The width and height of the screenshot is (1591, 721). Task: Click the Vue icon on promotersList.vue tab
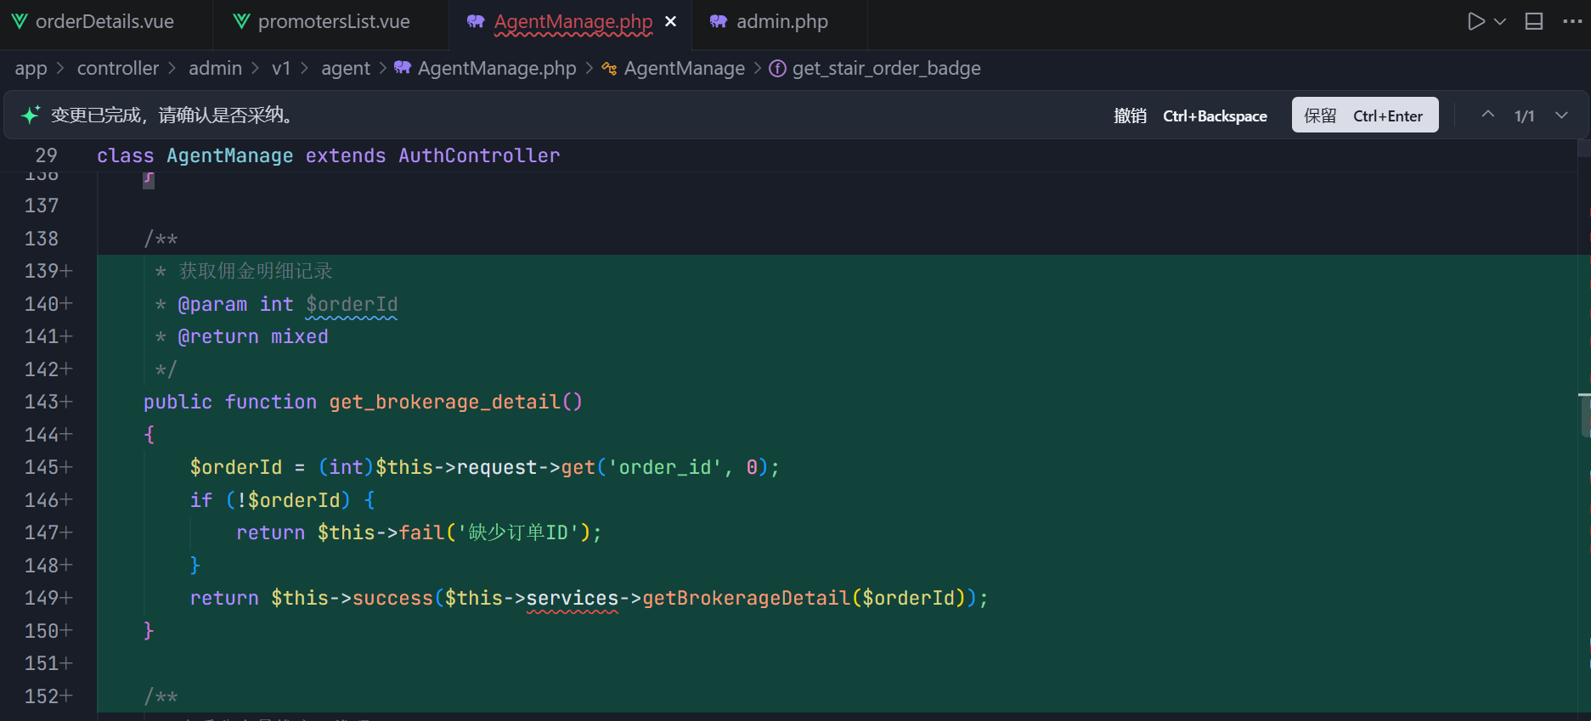tap(242, 22)
